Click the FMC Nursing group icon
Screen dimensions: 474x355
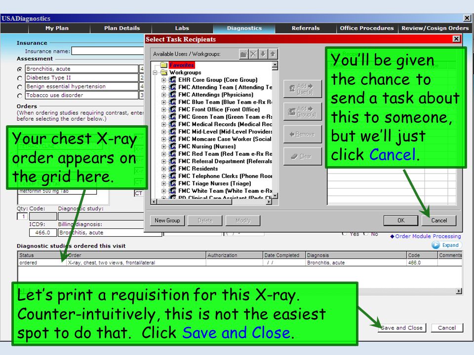(172, 146)
